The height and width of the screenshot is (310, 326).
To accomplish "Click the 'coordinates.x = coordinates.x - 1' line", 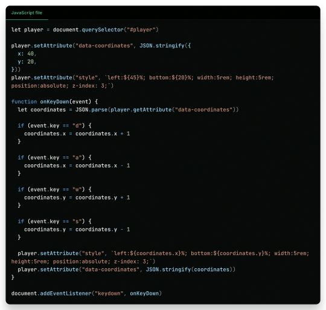I will point(77,166).
